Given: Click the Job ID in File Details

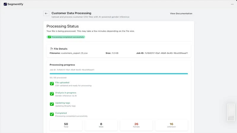Looking at the screenshot, I should (x=166, y=53).
